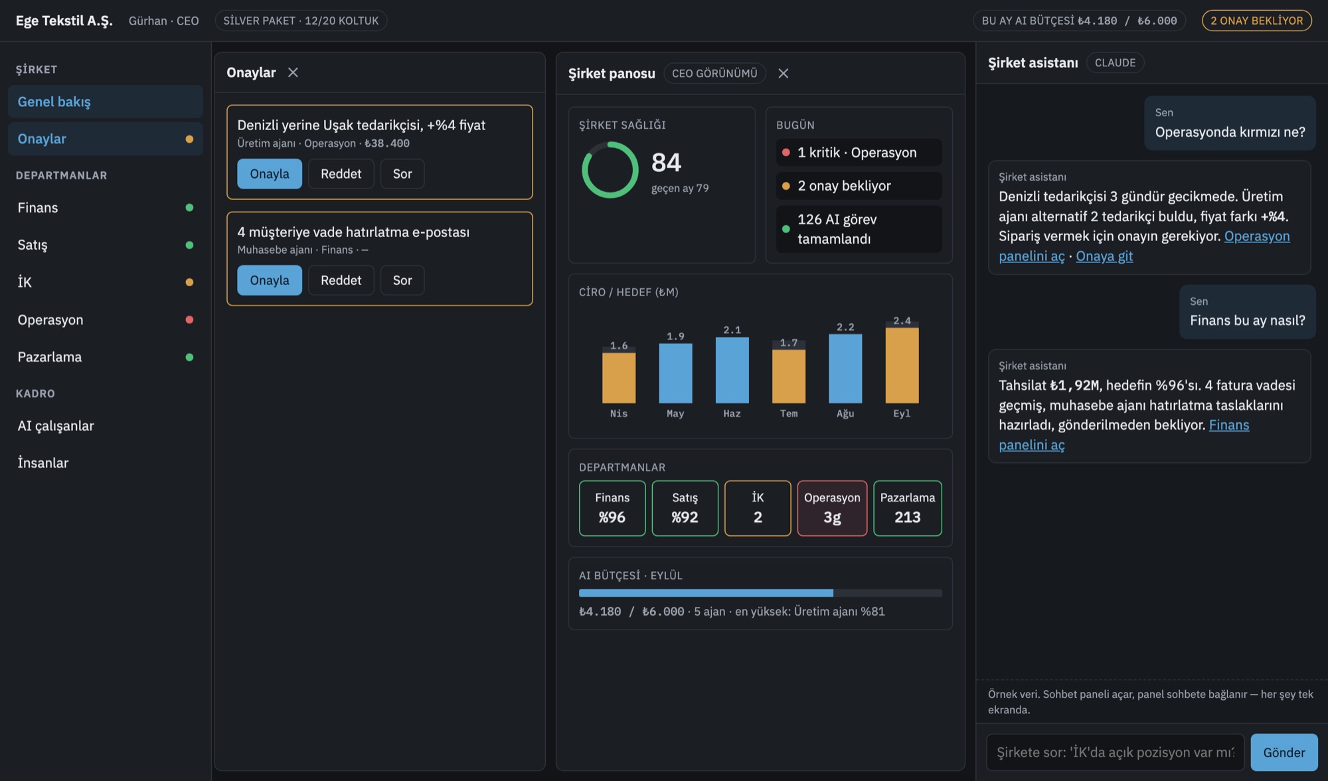Screen dimensions: 1328x781
Task: Click the CEO GÖRÜNÜMÜ badge
Action: [x=714, y=73]
